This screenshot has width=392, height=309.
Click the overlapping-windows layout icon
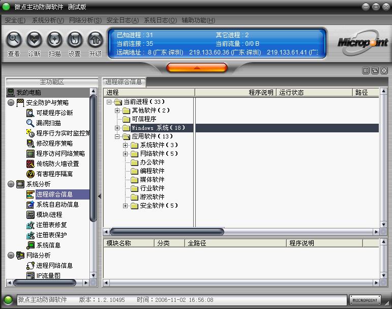[x=375, y=71]
